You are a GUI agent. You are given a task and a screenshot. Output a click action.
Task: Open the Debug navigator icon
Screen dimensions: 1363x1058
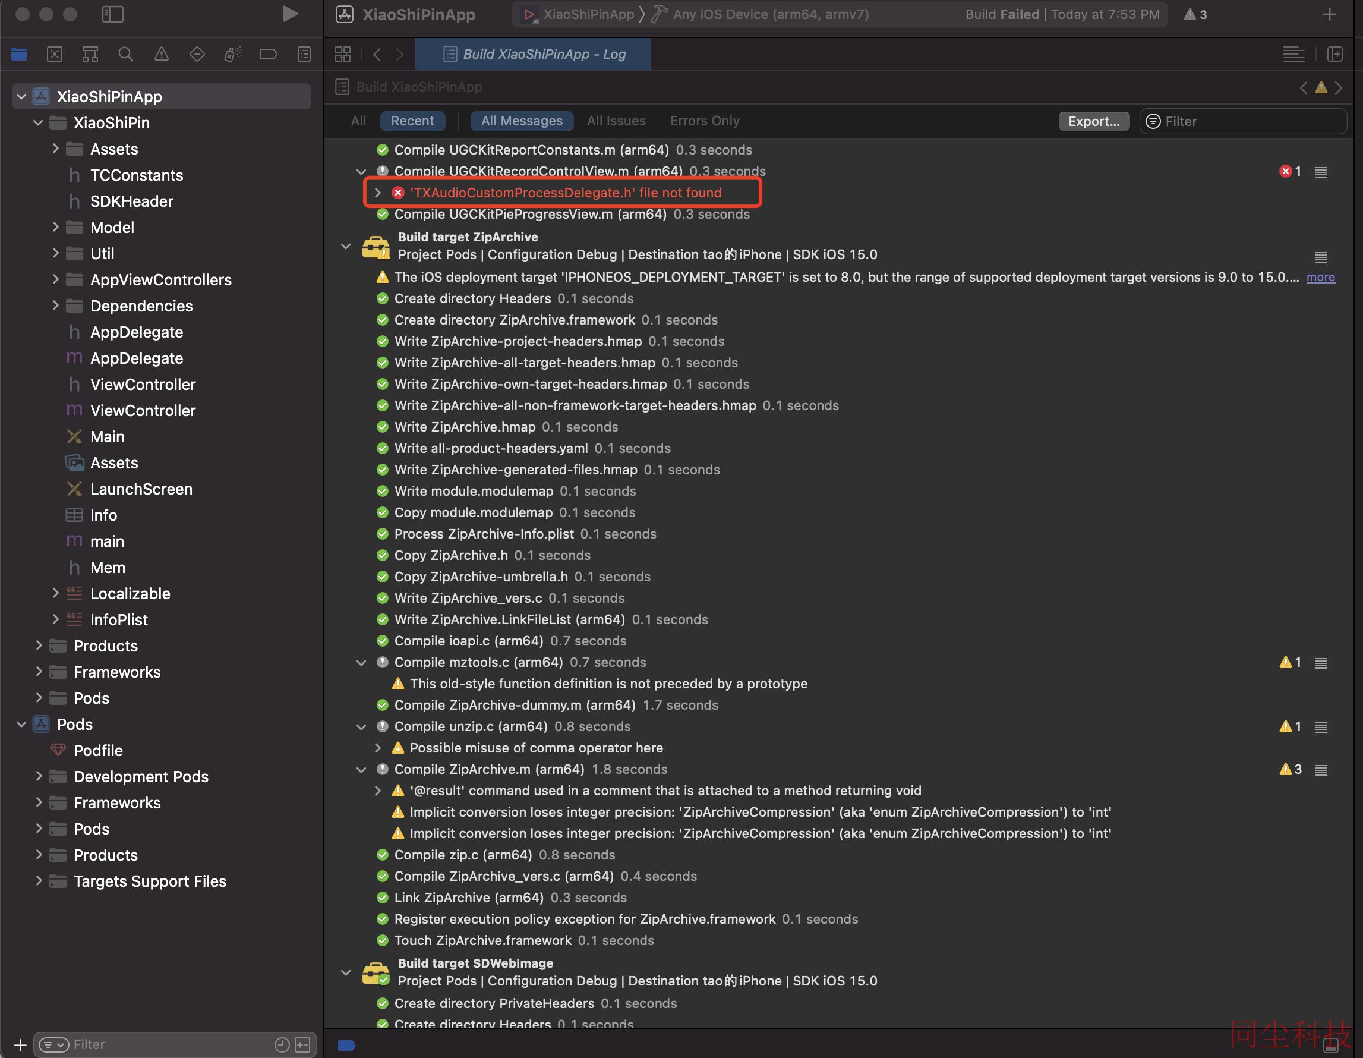coord(233,54)
